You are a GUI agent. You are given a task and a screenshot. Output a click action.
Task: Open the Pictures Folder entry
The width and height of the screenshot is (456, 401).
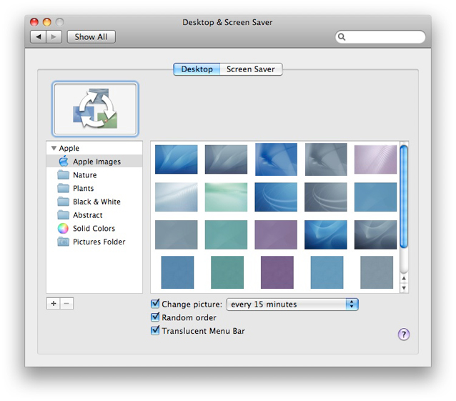click(94, 242)
